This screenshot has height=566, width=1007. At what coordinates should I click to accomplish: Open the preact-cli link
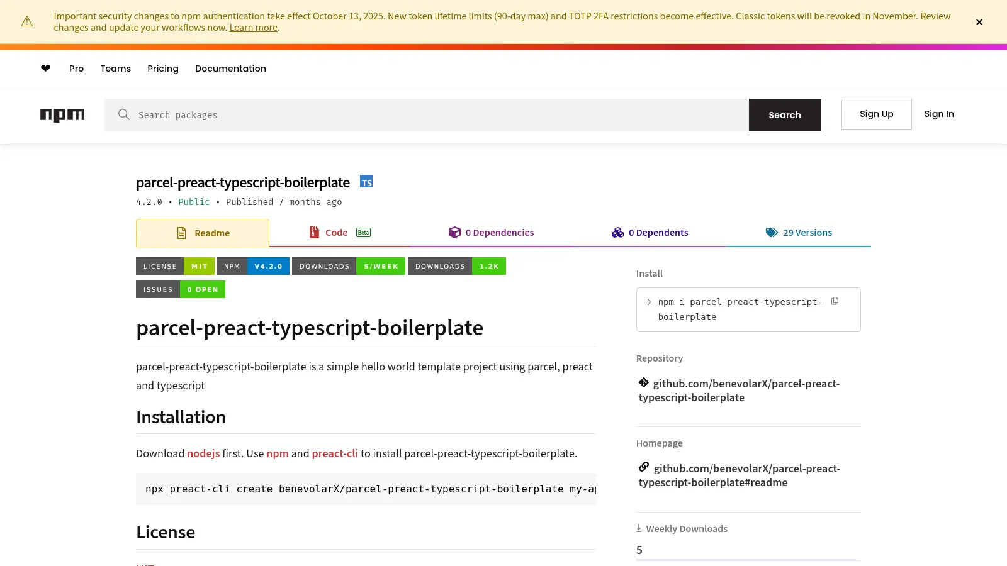[335, 453]
